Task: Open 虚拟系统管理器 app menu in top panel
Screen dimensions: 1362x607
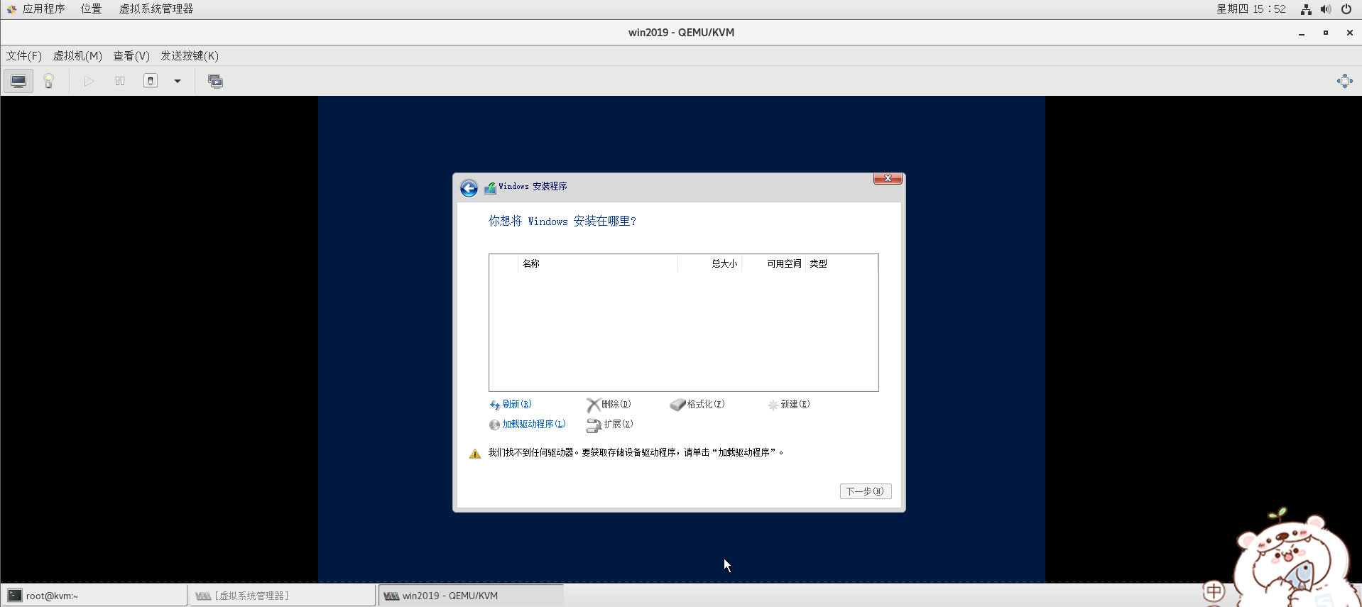Action: (156, 9)
